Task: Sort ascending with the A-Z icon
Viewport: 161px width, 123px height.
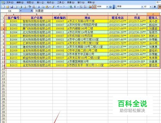Action: click(81, 7)
